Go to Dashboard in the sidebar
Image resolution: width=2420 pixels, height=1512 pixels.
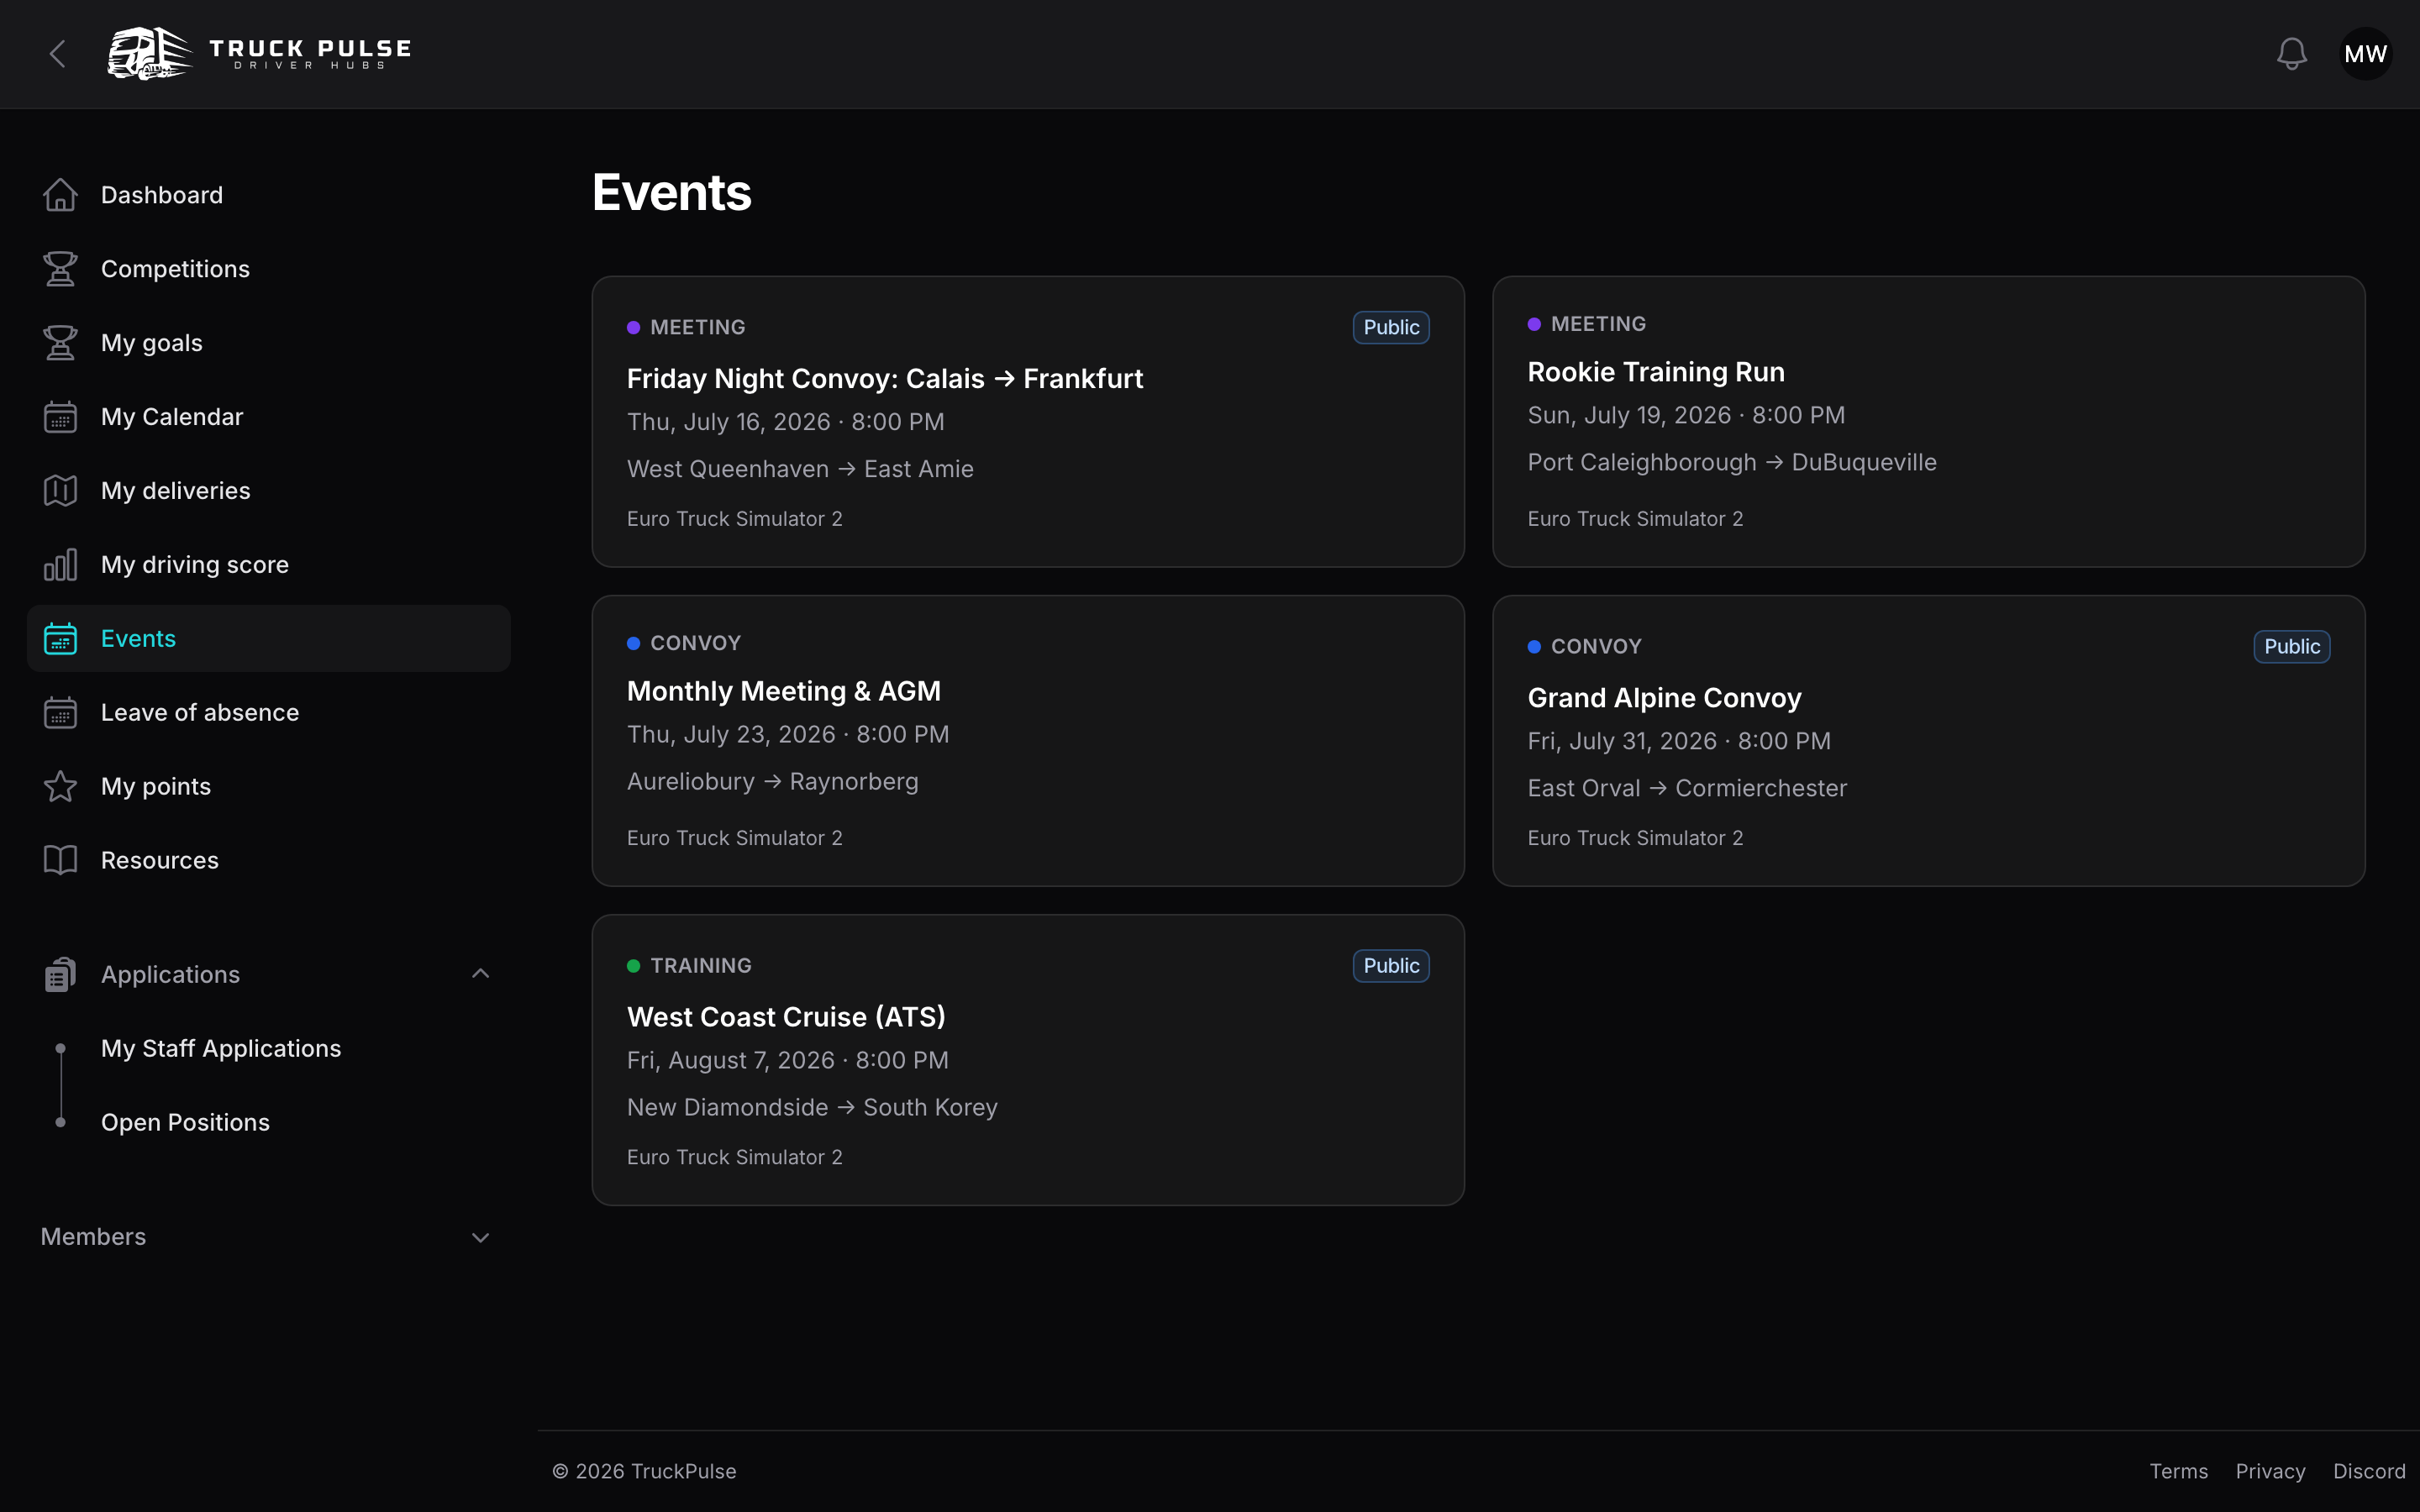269,195
